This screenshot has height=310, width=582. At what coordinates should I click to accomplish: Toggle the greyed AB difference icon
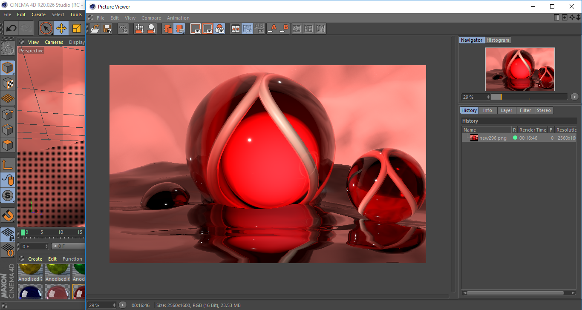click(x=259, y=29)
